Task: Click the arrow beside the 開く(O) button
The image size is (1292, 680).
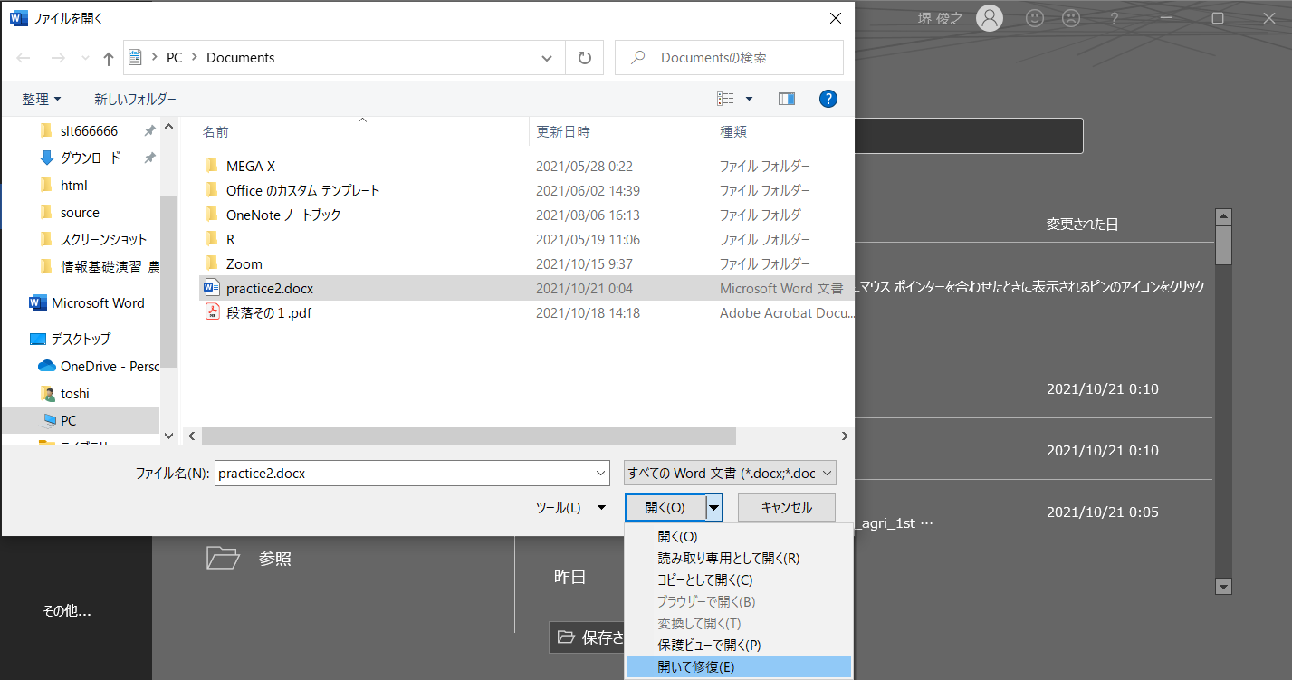Action: [714, 508]
